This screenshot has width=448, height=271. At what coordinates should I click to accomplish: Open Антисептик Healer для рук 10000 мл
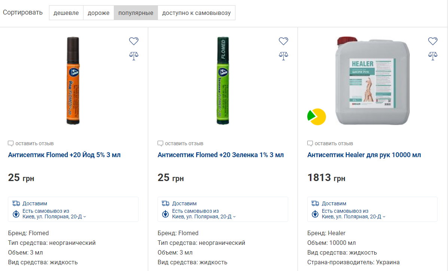tap(364, 155)
